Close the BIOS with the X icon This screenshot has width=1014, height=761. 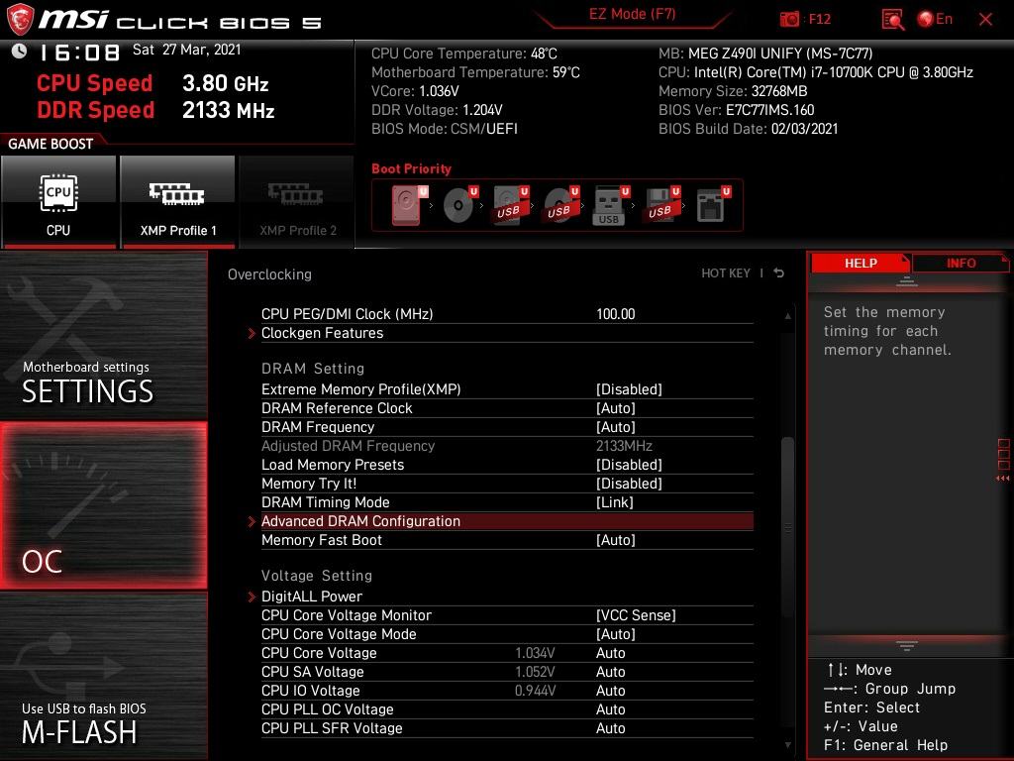985,20
